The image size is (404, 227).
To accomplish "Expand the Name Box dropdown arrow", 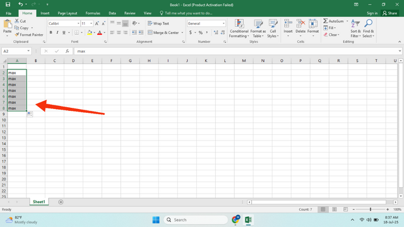I will tap(28, 51).
